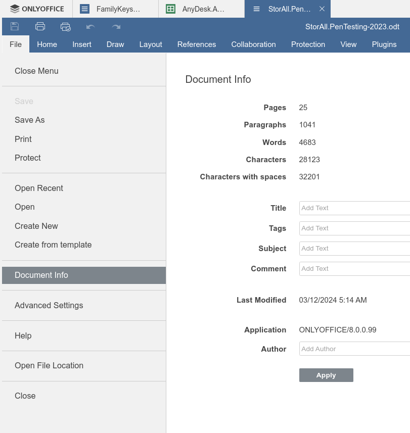Switch to the FamilyKeys document tab
Viewport: 410px width, 433px height.
coord(115,9)
